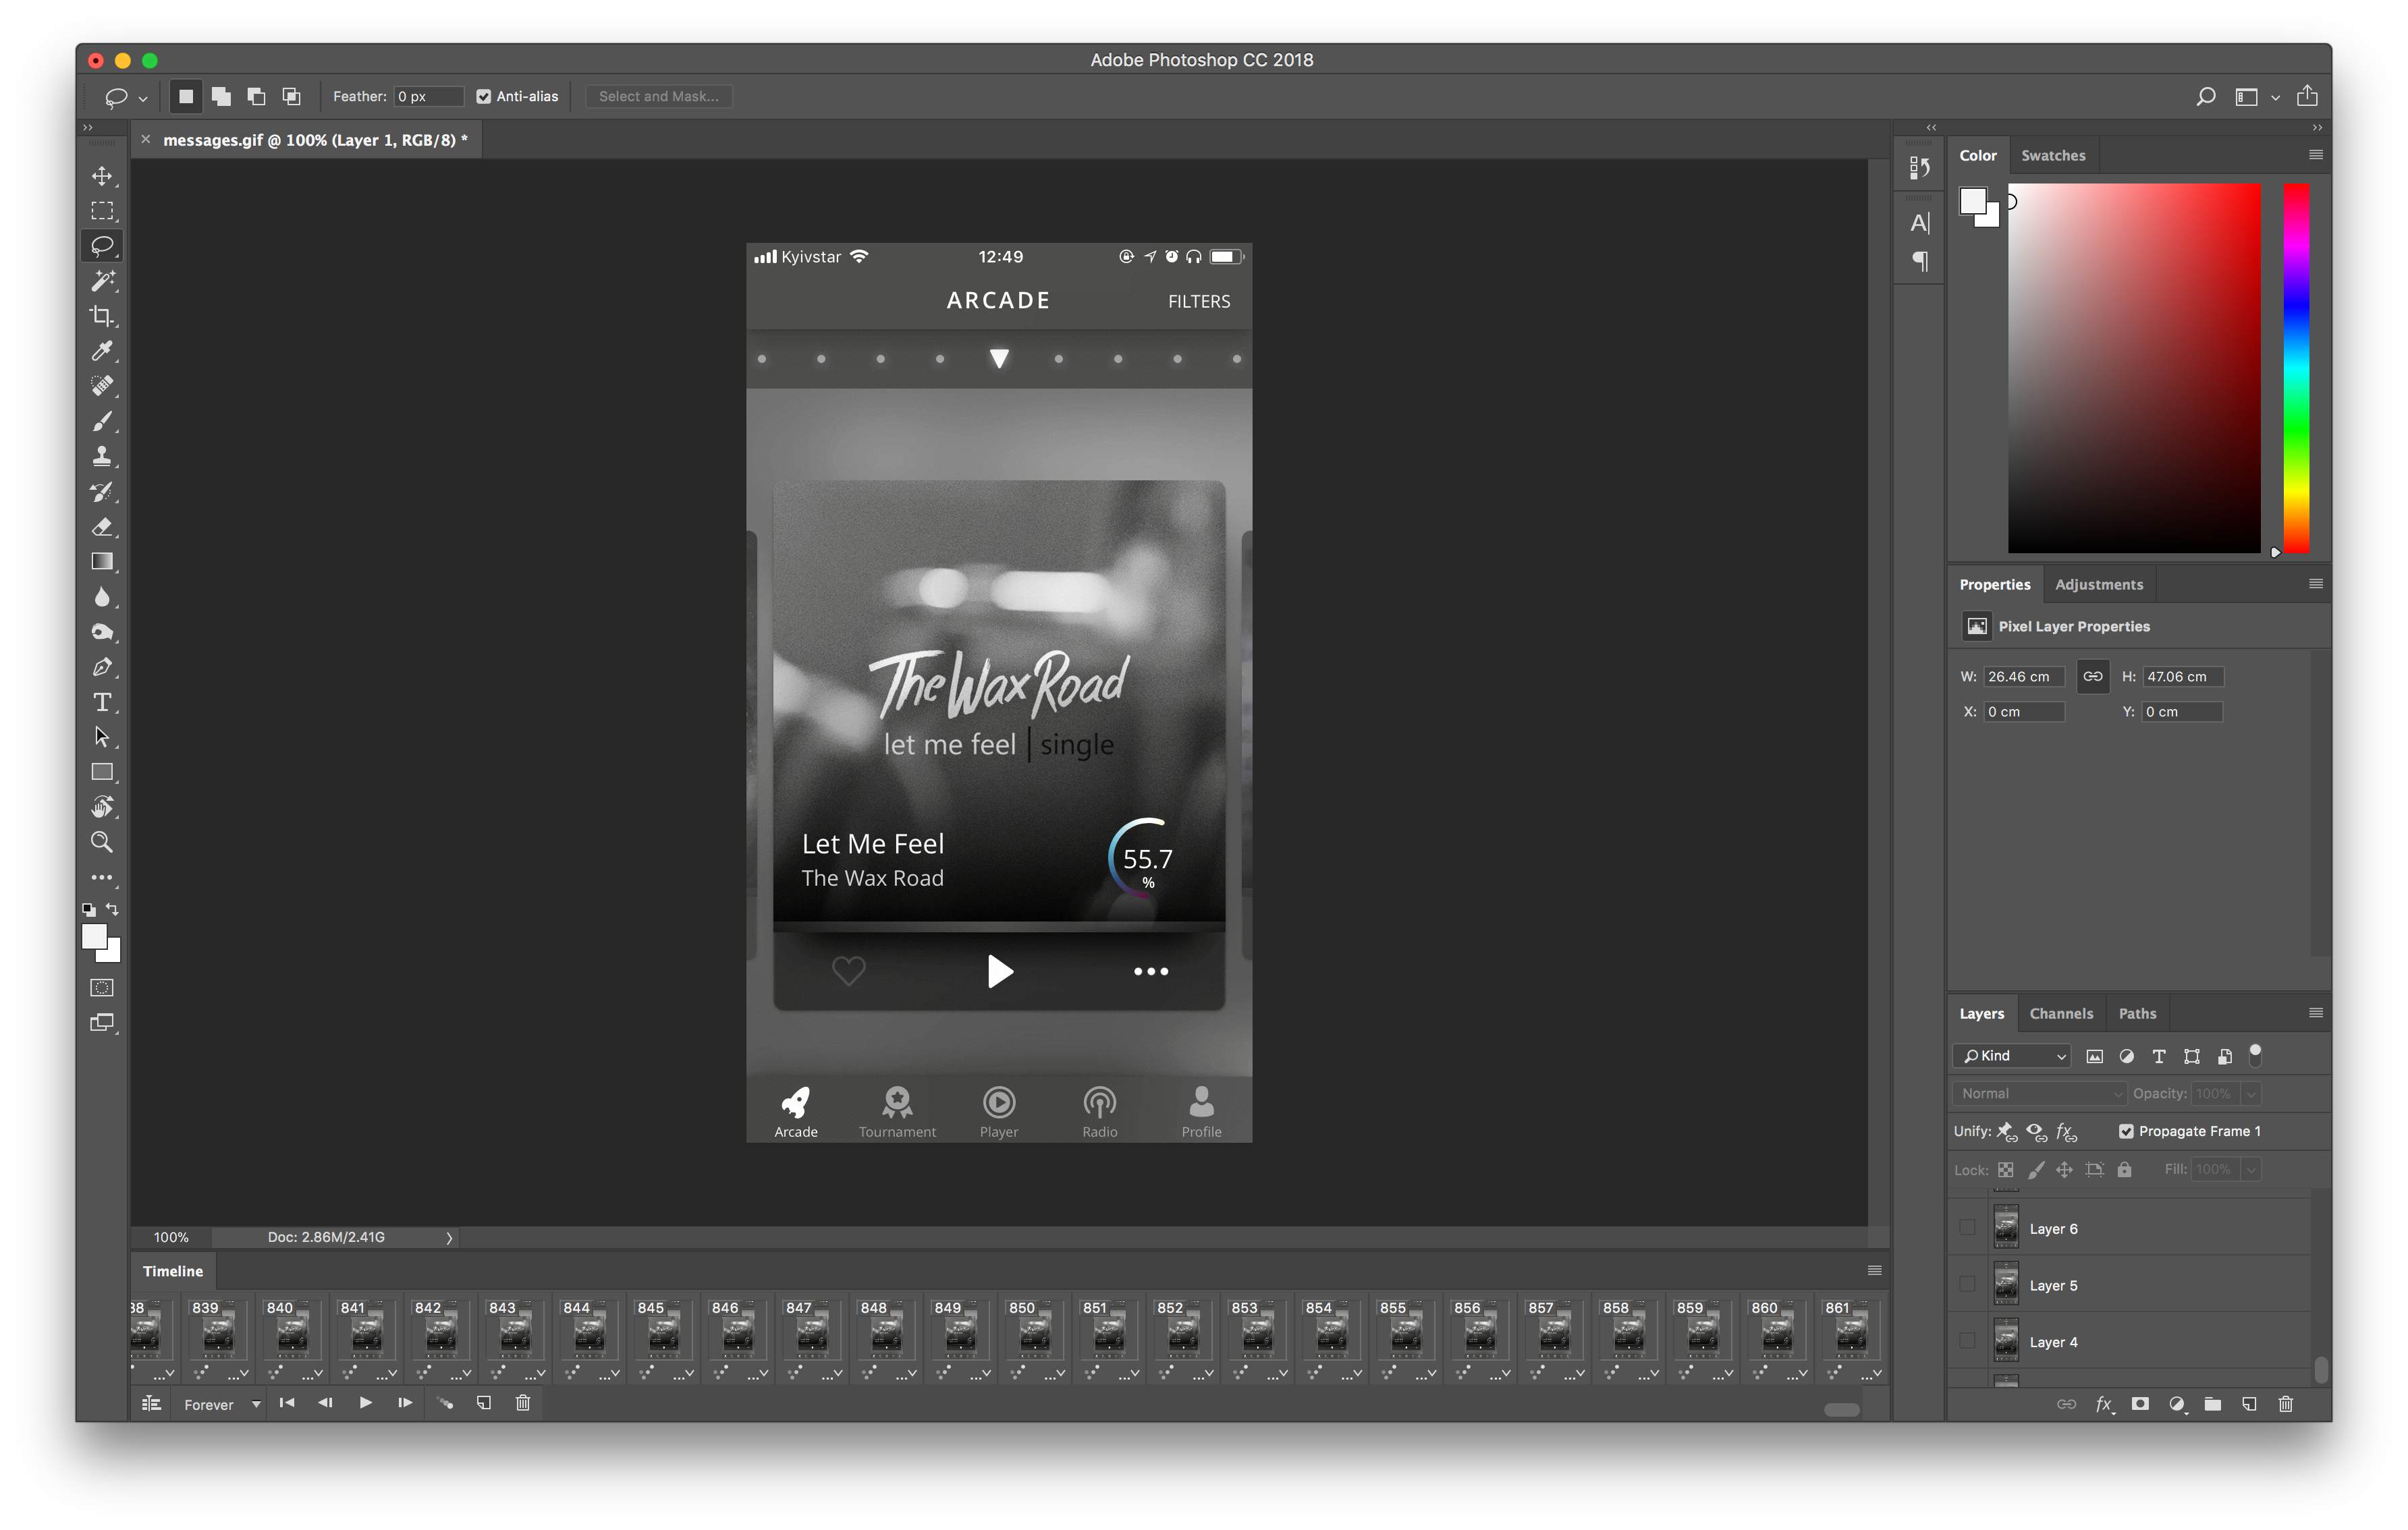Show Layer 6 visibility toggle
Screen dimensions: 2408x1530
click(1967, 1228)
